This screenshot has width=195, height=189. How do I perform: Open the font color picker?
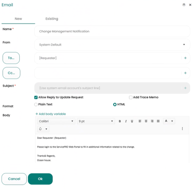coord(169,121)
